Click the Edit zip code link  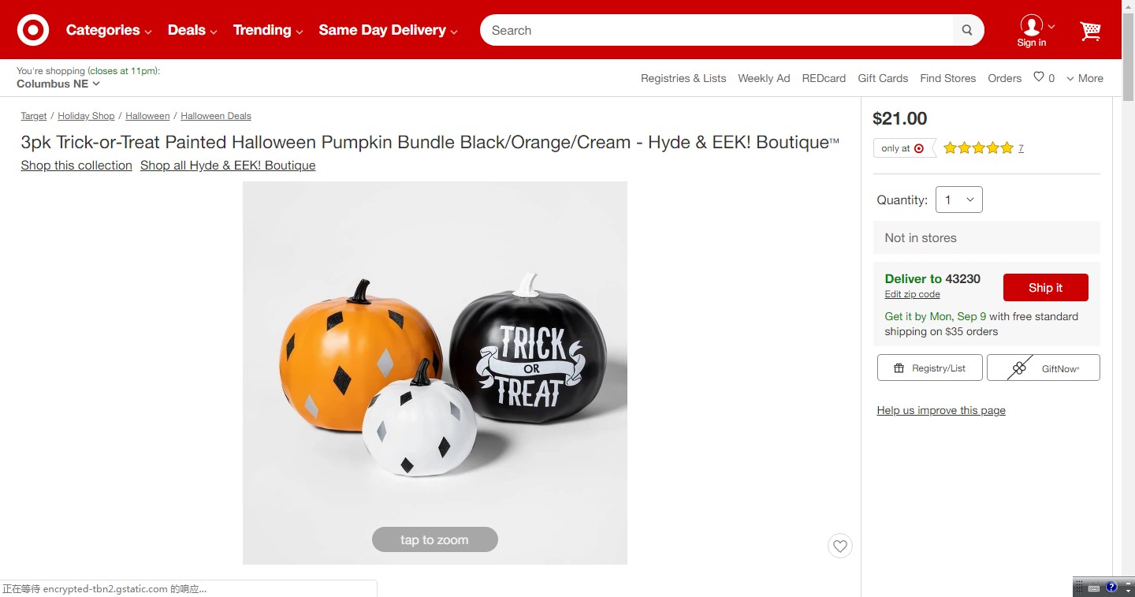[912, 294]
